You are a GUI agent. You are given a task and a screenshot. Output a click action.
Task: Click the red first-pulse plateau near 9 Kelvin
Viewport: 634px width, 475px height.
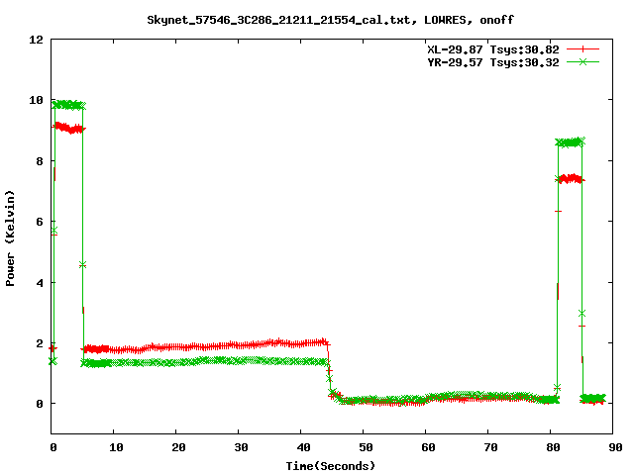pos(68,128)
